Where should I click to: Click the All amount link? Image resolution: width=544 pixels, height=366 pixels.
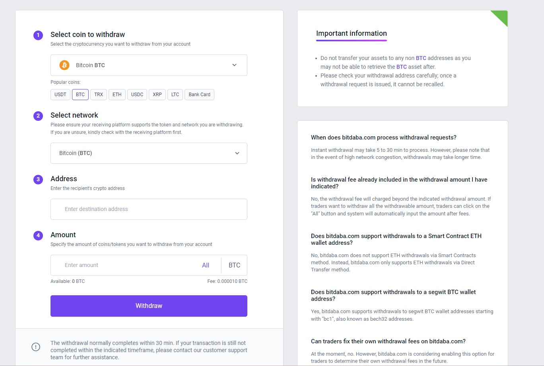[206, 265]
